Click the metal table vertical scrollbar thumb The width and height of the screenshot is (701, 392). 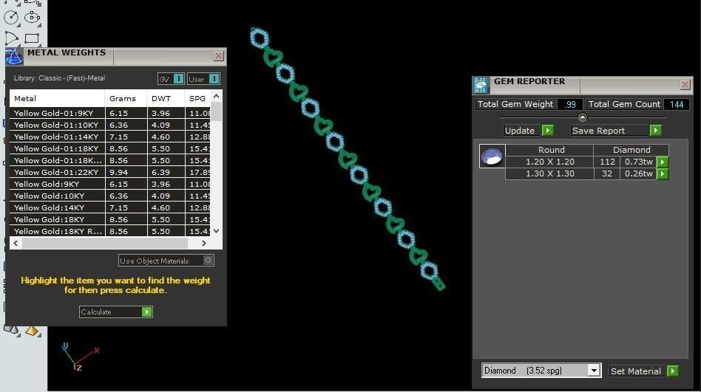click(x=217, y=111)
